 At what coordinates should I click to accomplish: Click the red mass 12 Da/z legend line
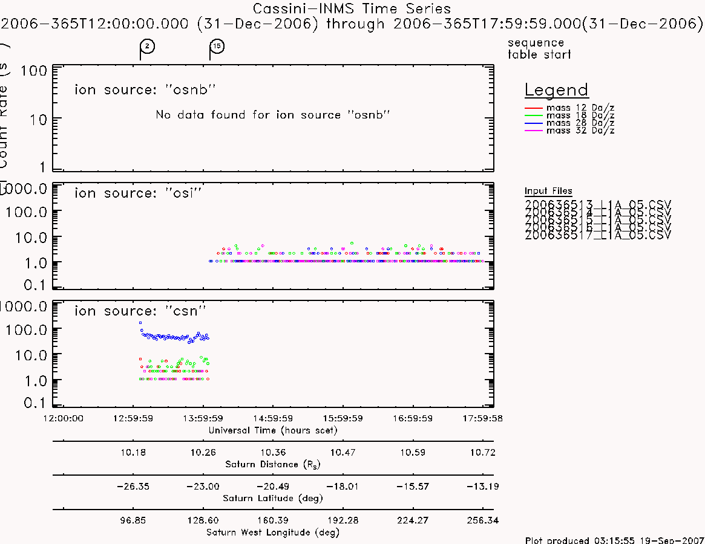coord(534,108)
